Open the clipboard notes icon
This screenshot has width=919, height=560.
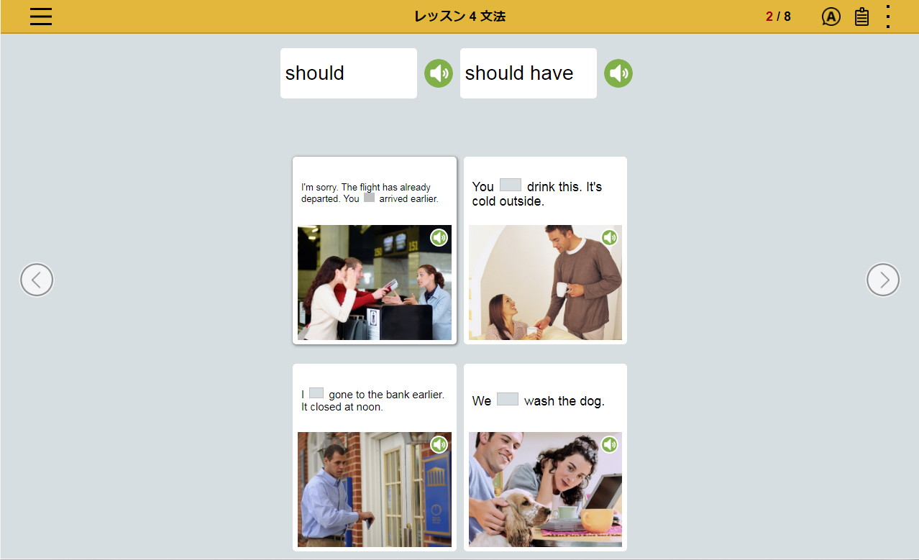coord(861,17)
